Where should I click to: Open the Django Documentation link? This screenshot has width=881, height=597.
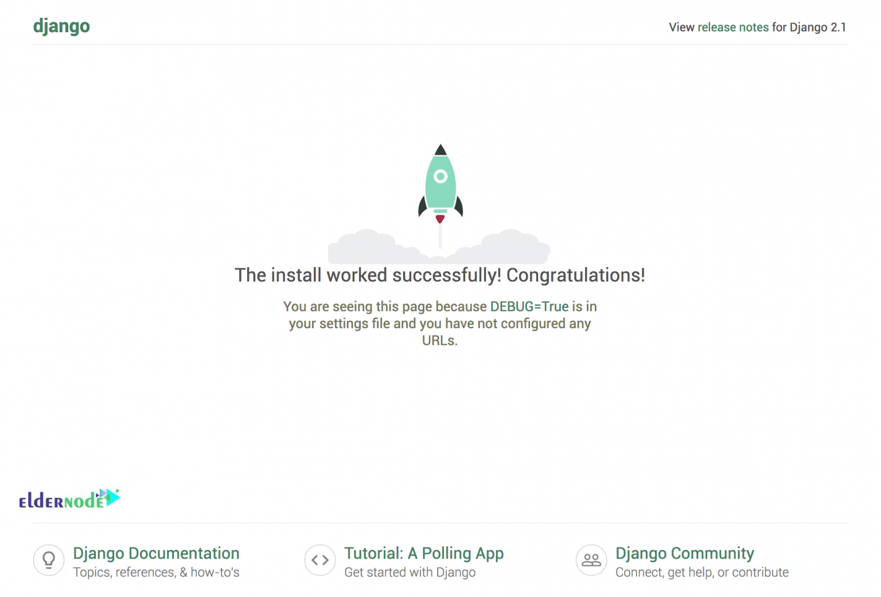click(156, 553)
